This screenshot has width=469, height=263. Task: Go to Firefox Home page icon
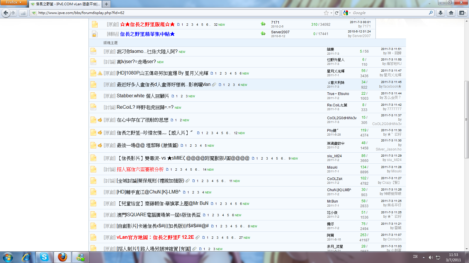[x=451, y=13]
